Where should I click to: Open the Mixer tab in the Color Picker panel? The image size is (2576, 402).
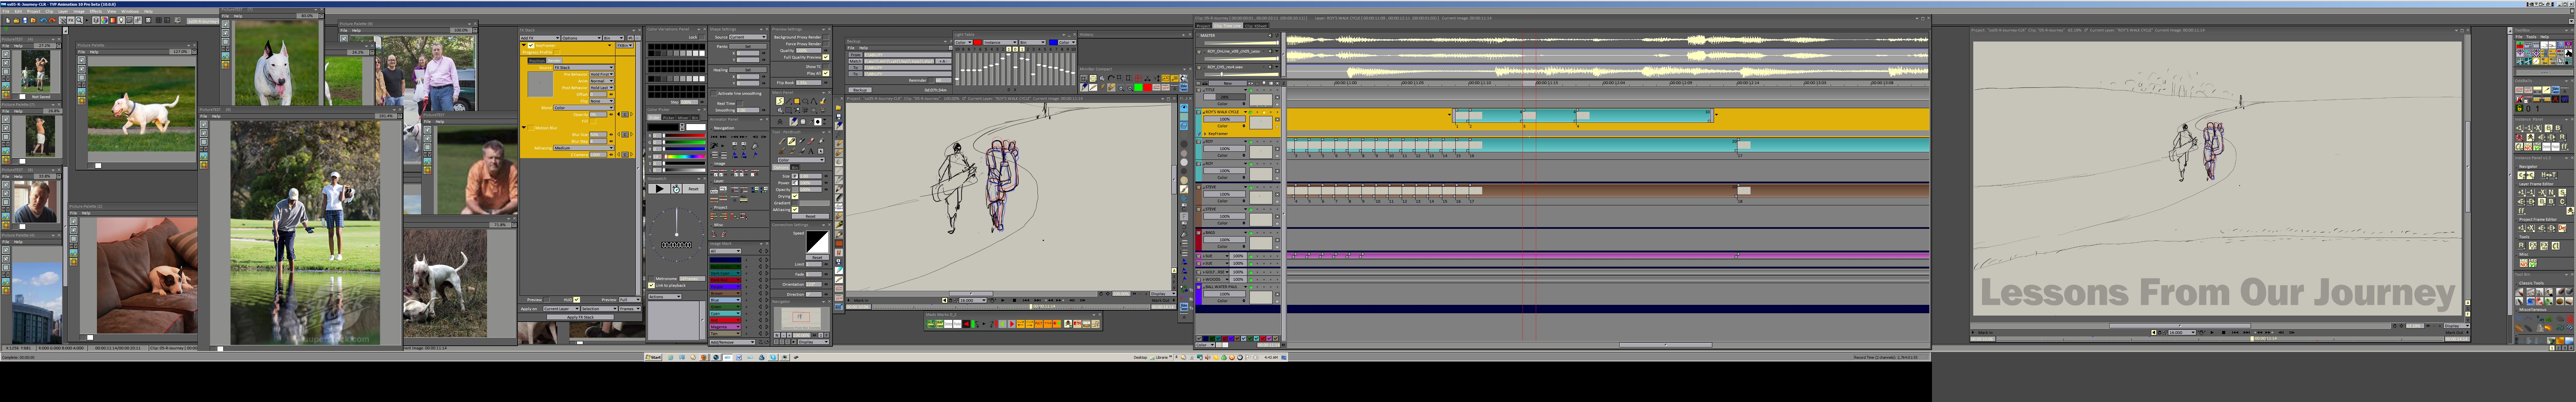click(683, 118)
